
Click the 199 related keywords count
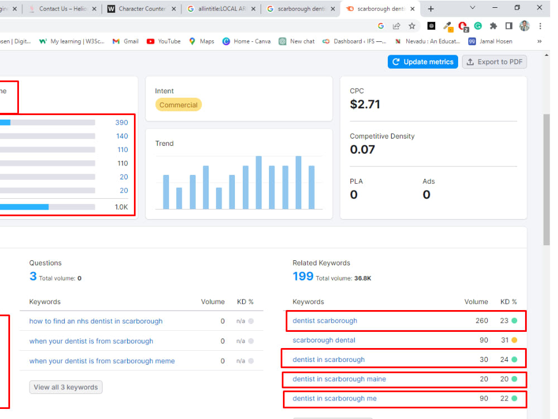coord(303,276)
